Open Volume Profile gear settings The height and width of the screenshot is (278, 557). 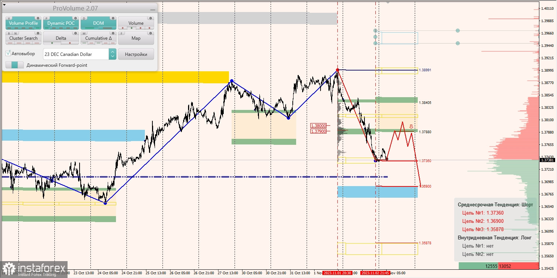point(38,18)
